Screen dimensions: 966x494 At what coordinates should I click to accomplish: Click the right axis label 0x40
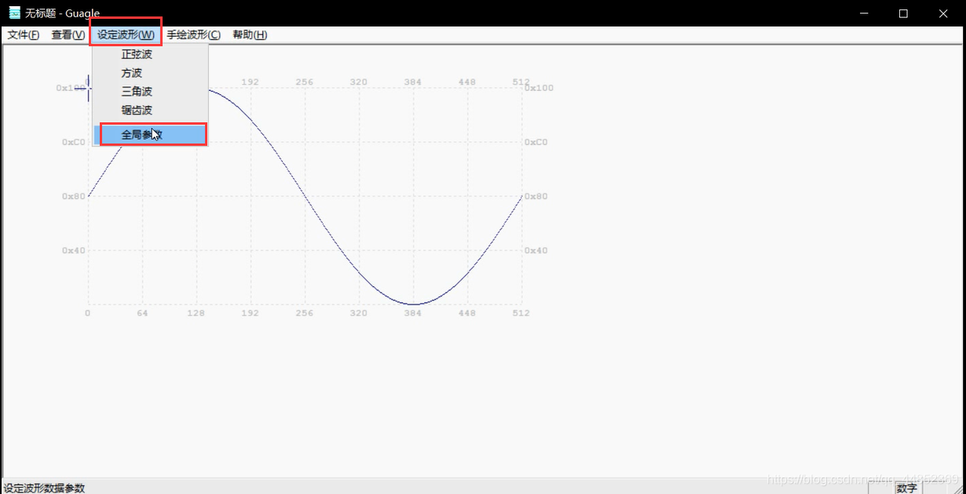tap(536, 250)
